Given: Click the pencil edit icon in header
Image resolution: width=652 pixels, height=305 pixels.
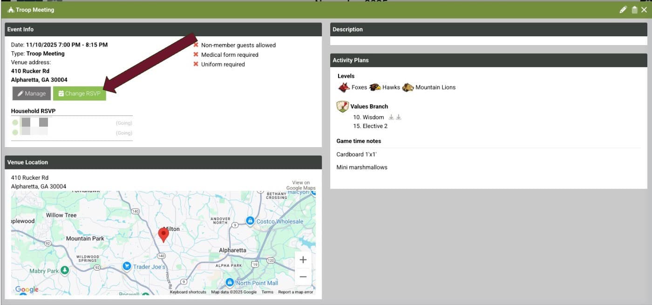Looking at the screenshot, I should click(623, 10).
